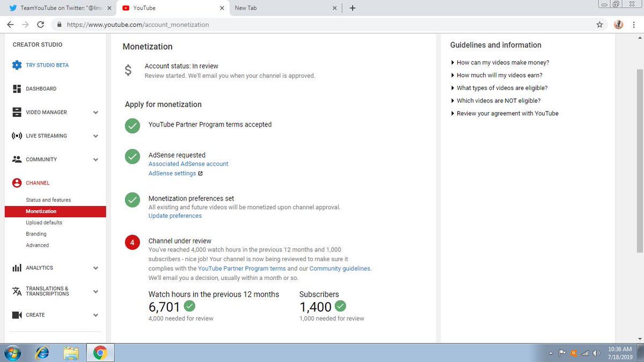
Task: Click the browser back arrow
Action: coord(10,25)
